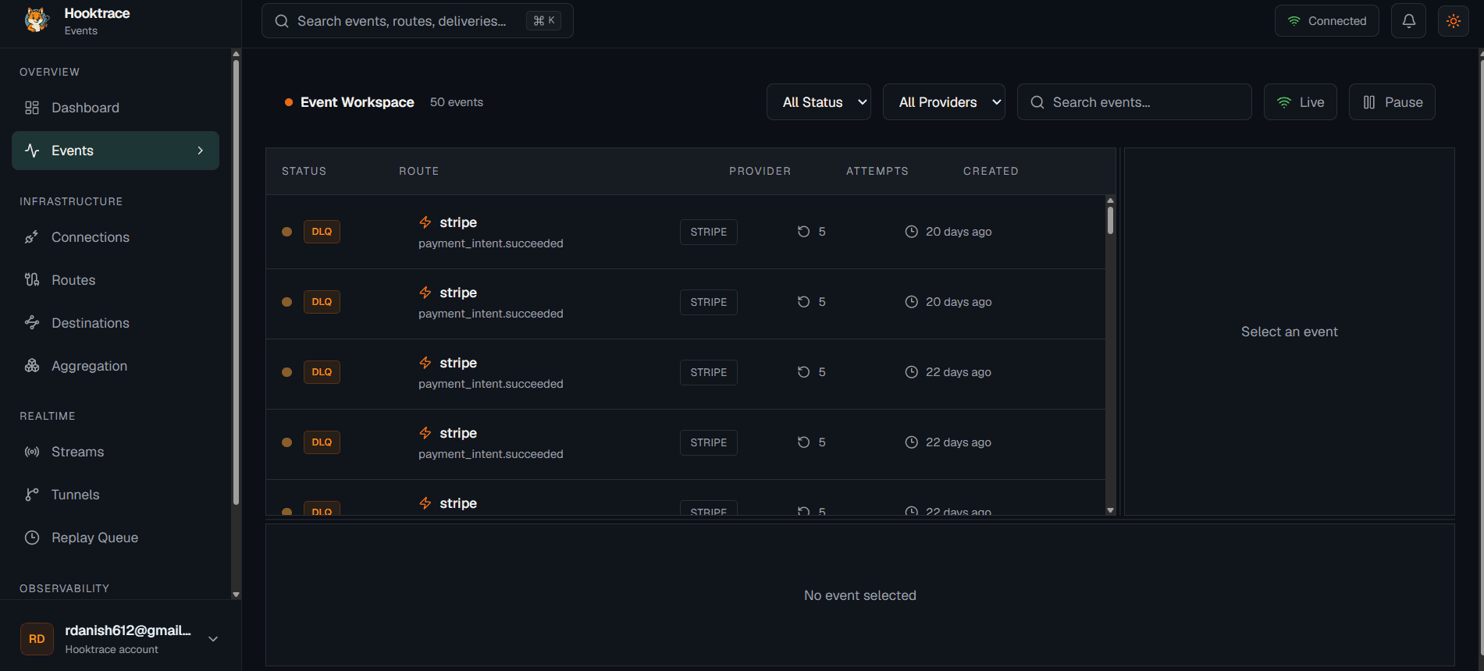Click CREATED column header
Screen dimensions: 1484x671
point(991,171)
